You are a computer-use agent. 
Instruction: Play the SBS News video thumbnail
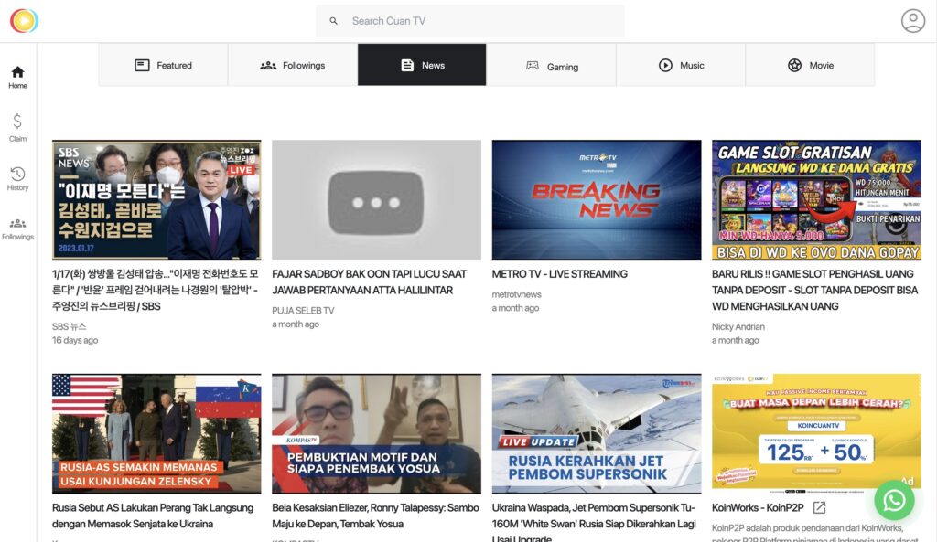tap(156, 200)
